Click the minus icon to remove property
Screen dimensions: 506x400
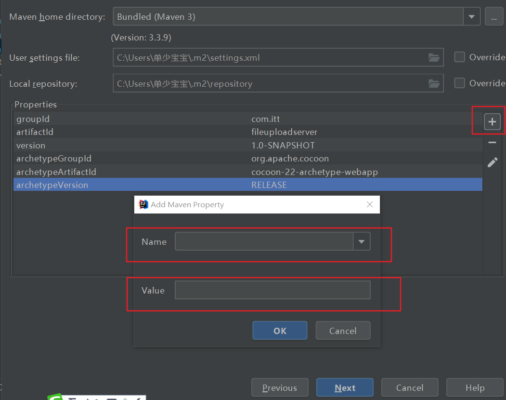(x=492, y=143)
